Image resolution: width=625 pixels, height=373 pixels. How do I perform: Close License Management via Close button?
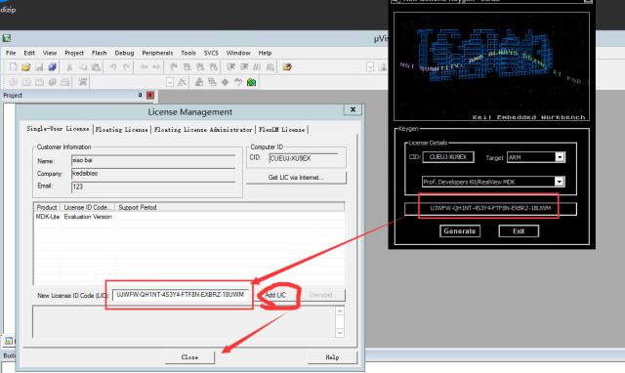(x=189, y=357)
